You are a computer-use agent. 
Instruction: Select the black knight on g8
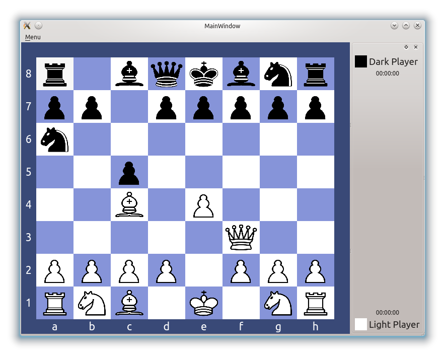coord(278,74)
